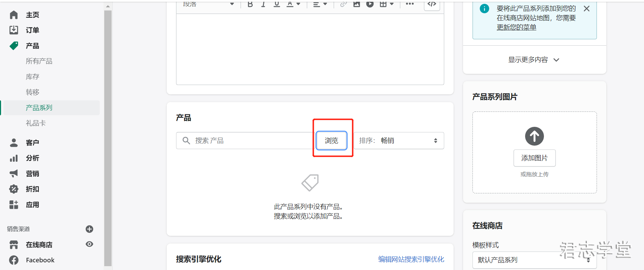The image size is (644, 270).
Task: Open the 订单 orders section
Action: pos(32,30)
